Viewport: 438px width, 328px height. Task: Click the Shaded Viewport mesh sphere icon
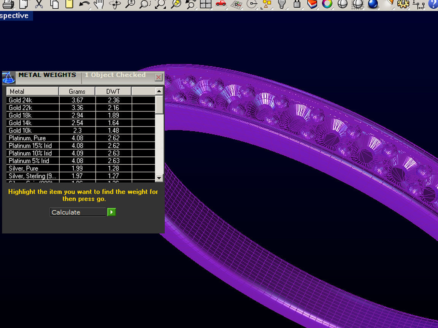click(x=358, y=4)
